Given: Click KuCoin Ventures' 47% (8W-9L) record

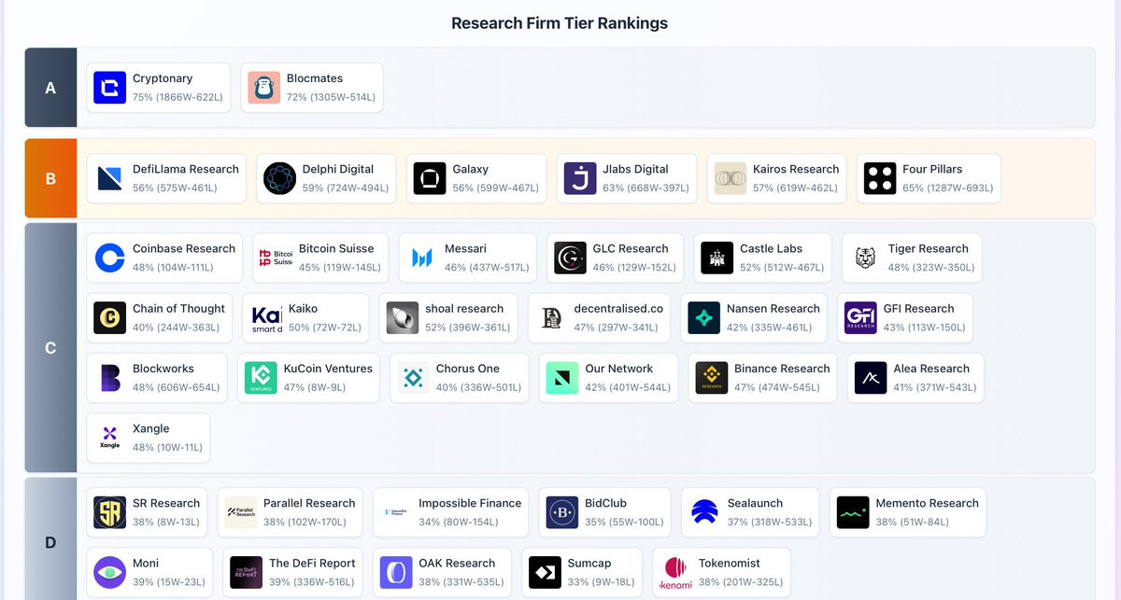Looking at the screenshot, I should pos(318,386).
